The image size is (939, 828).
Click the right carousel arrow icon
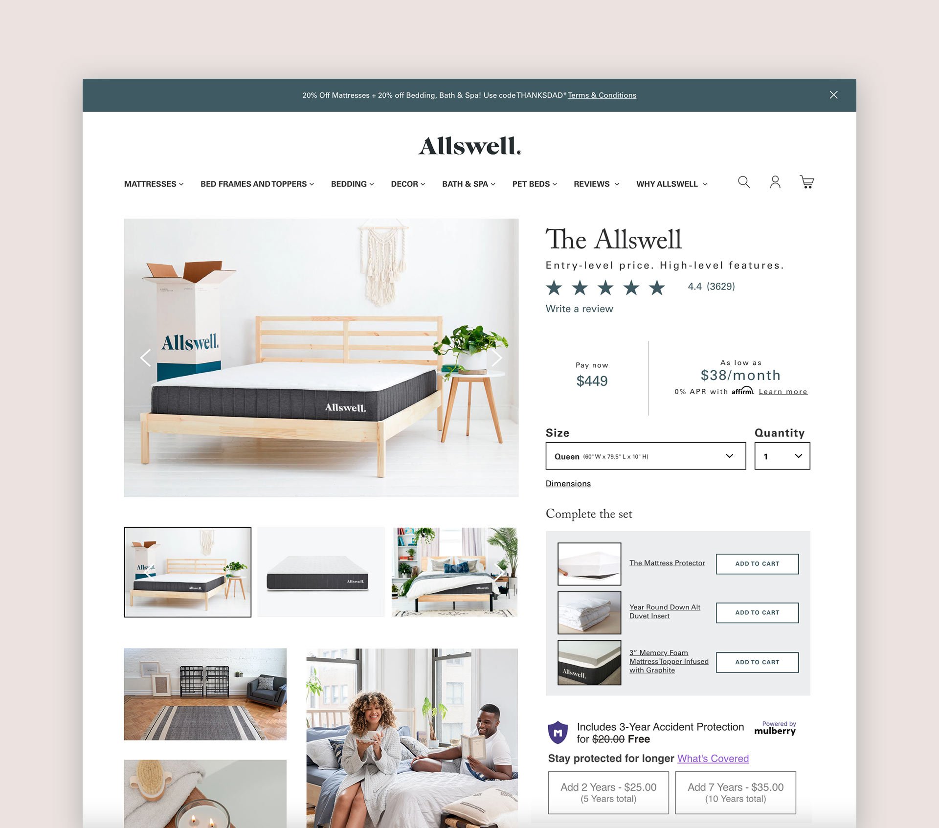[498, 357]
